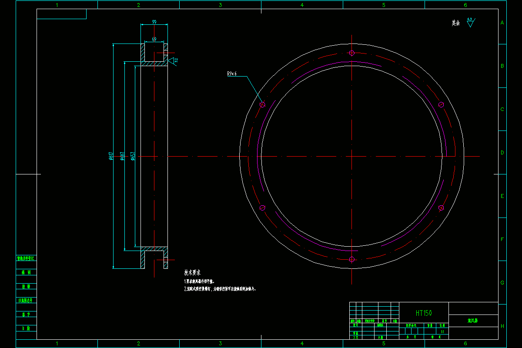
Task: Click technical requirement note line 2
Action: coord(220,289)
